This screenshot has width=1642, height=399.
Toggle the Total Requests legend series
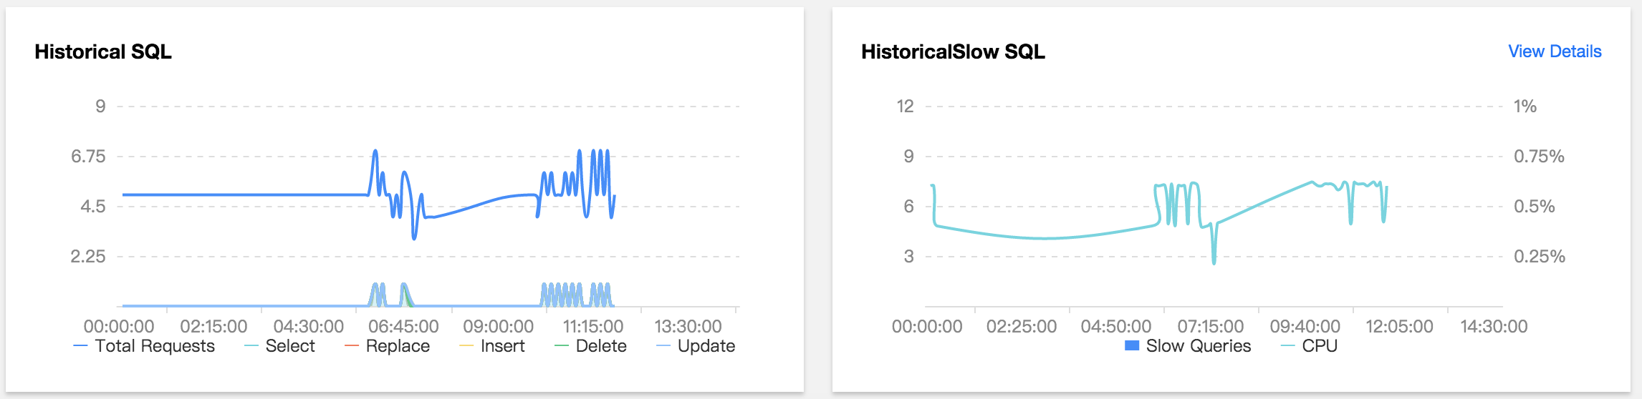[144, 346]
